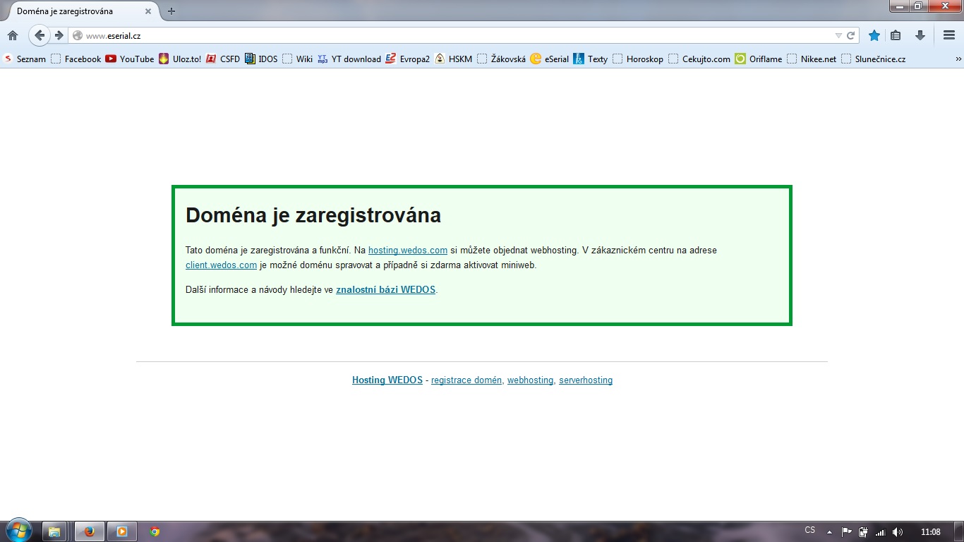This screenshot has height=542, width=964.
Task: Close the Doména je zaregistrována tab
Action: point(148,11)
